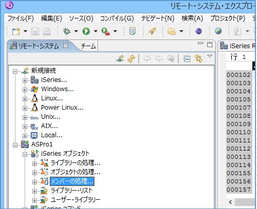Maximize the Remote Systems view

coord(210,45)
